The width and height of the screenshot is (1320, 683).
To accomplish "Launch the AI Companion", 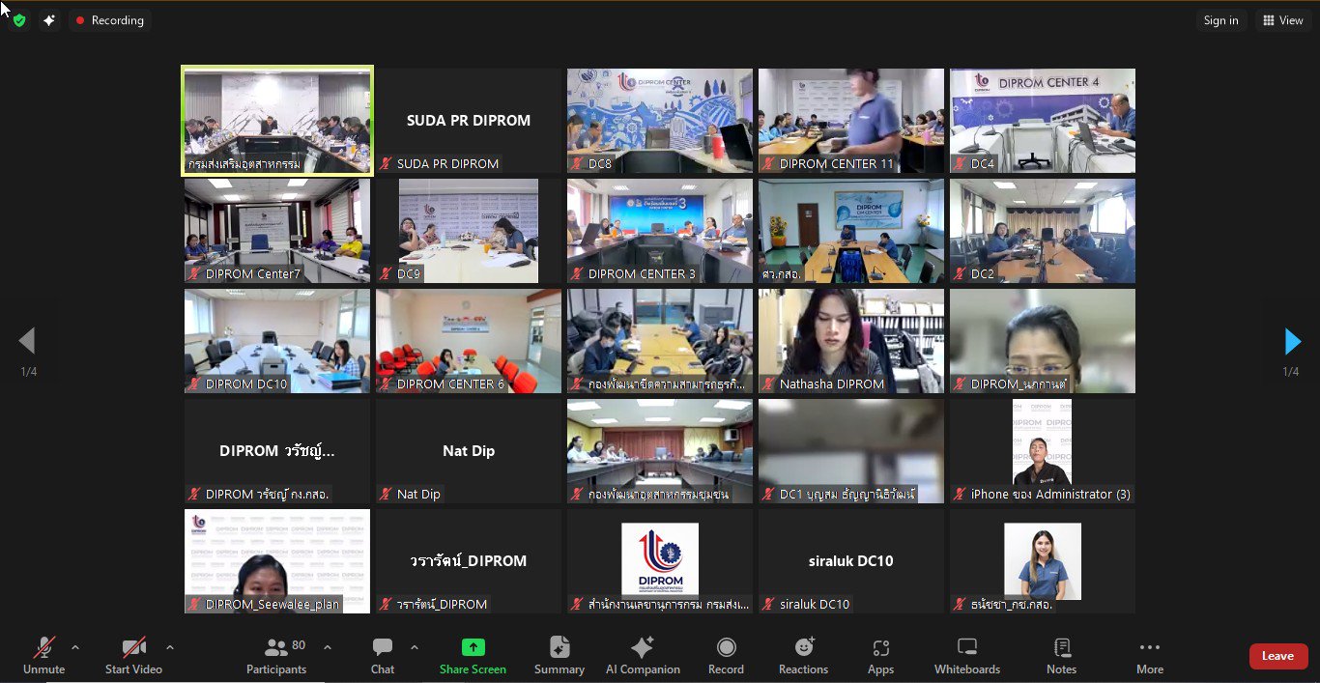I will tap(643, 656).
